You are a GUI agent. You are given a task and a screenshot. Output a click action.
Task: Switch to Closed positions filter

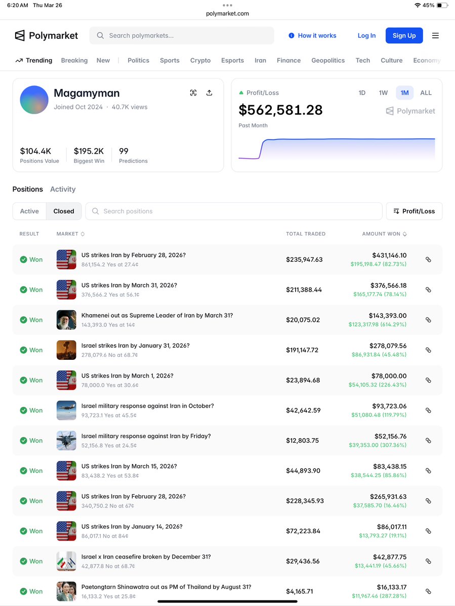[x=64, y=211]
